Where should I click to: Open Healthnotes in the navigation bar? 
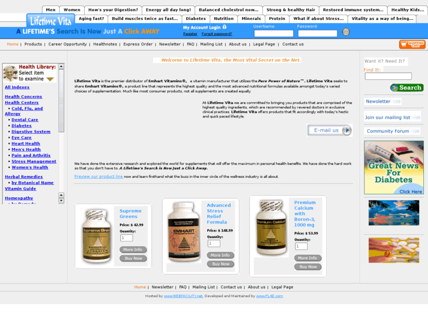[105, 44]
